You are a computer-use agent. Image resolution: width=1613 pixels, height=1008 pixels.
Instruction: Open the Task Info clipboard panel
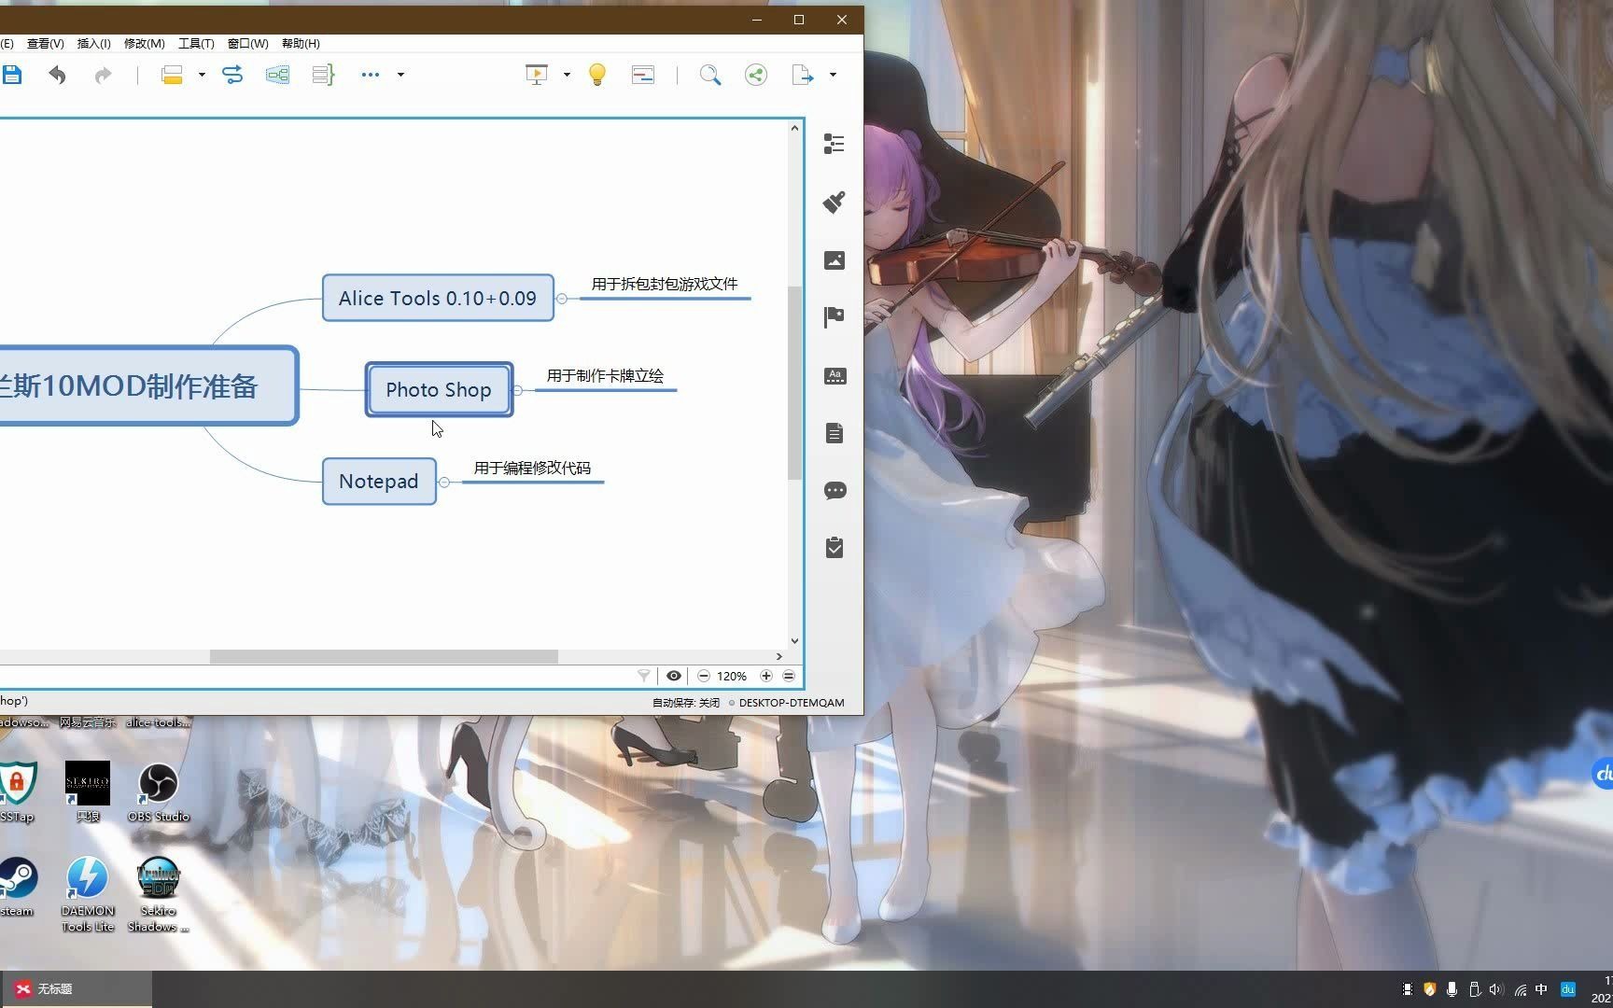click(x=835, y=547)
